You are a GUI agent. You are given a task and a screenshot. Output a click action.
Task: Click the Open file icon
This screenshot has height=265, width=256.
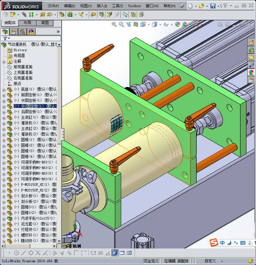click(x=201, y=6)
